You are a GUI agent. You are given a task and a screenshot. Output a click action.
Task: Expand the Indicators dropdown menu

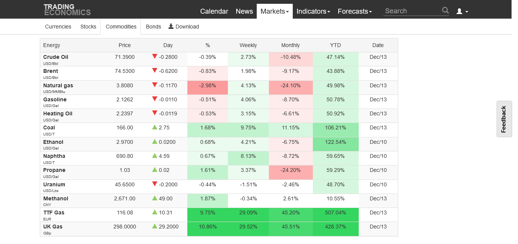tap(313, 11)
